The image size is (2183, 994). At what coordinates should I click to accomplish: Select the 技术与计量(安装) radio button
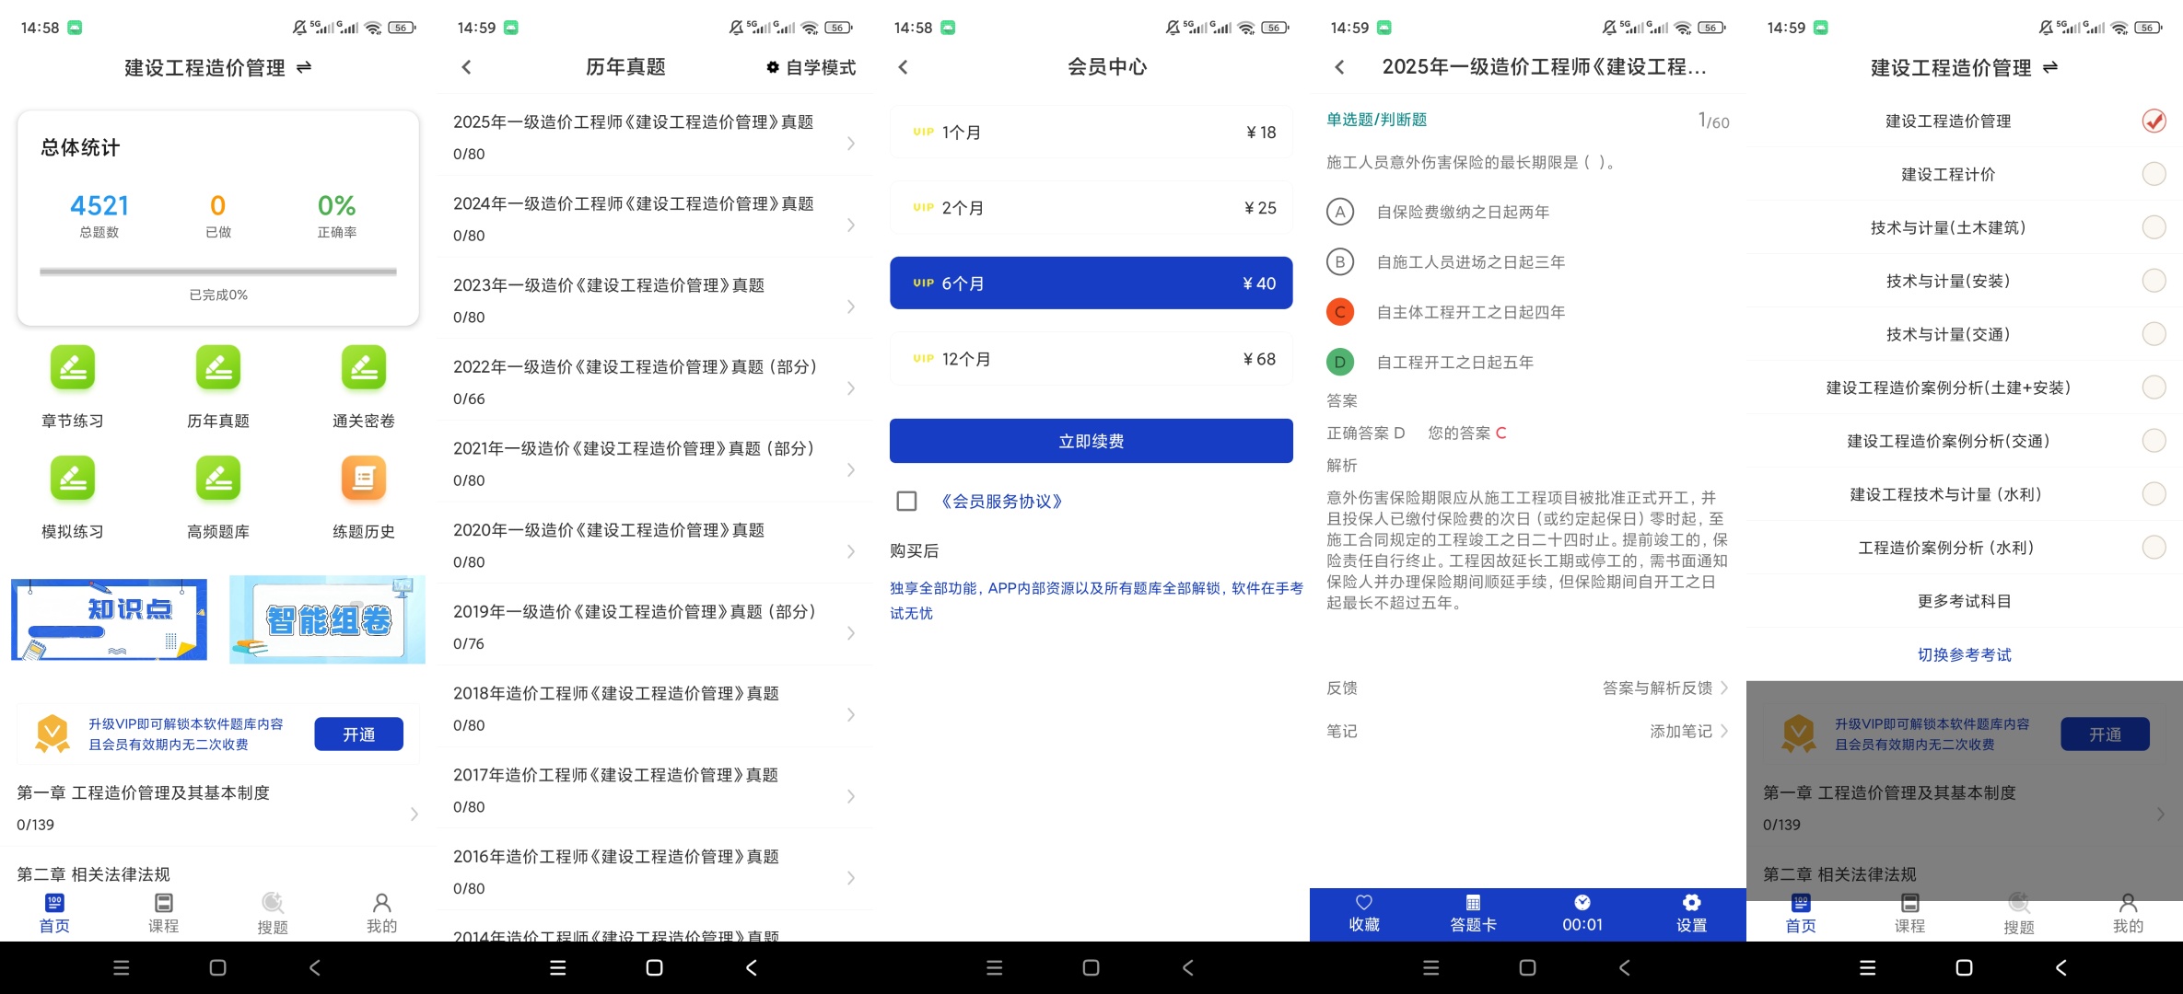(2154, 281)
